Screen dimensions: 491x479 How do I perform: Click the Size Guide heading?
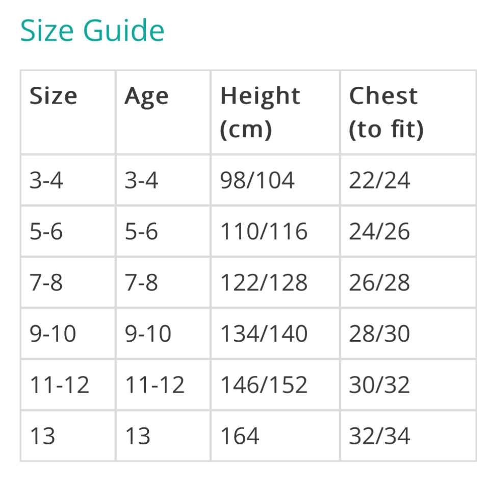point(92,31)
